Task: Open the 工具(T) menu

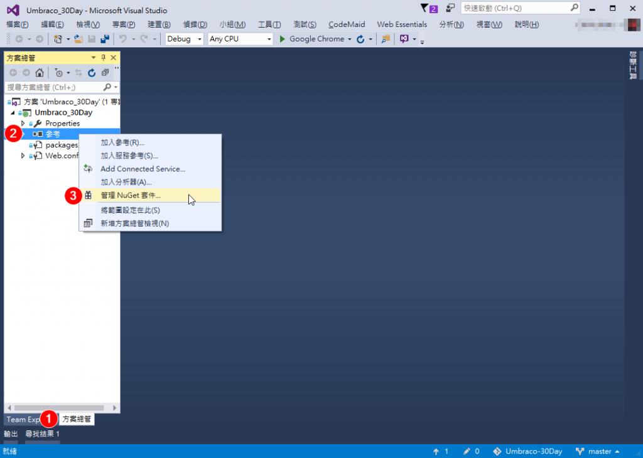Action: pos(269,24)
